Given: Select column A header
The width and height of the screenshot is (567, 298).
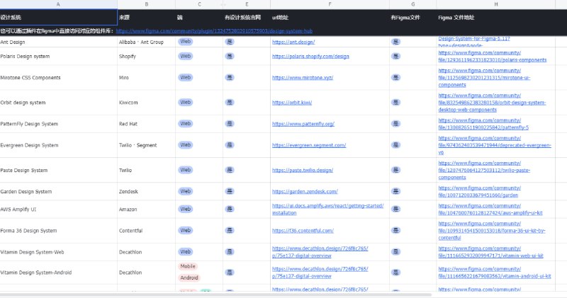Looking at the screenshot, I should pos(58,4).
